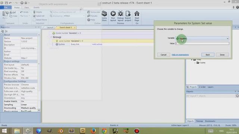The height and width of the screenshot is (134, 239).
Task: Collapse the Project settings section
Action: click(1, 61)
